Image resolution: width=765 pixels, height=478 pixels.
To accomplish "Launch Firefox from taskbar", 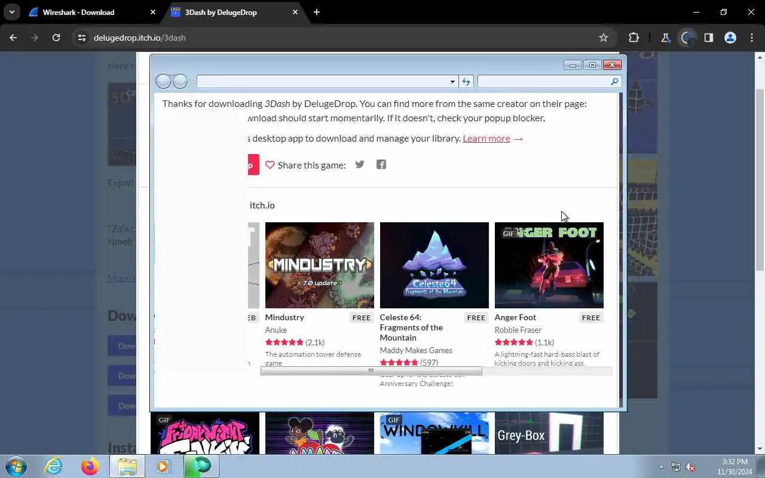I will click(90, 466).
